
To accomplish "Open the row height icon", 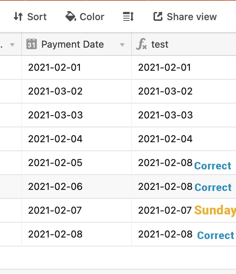I will 128,17.
